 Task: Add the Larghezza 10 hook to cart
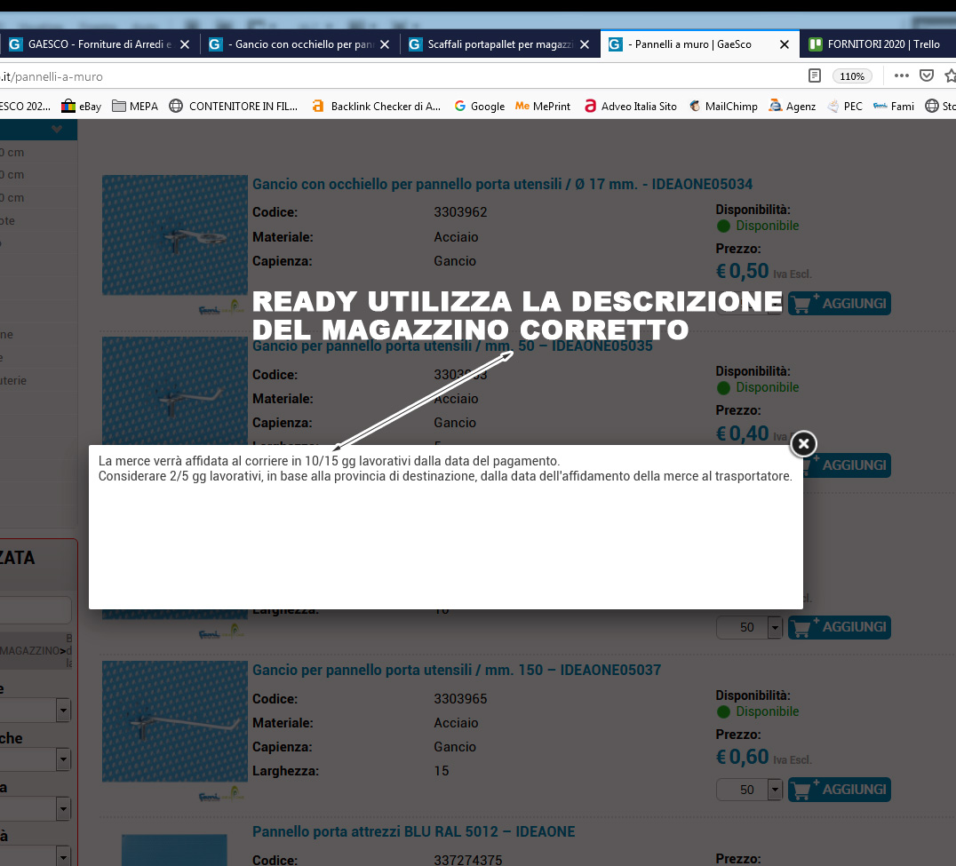(839, 627)
